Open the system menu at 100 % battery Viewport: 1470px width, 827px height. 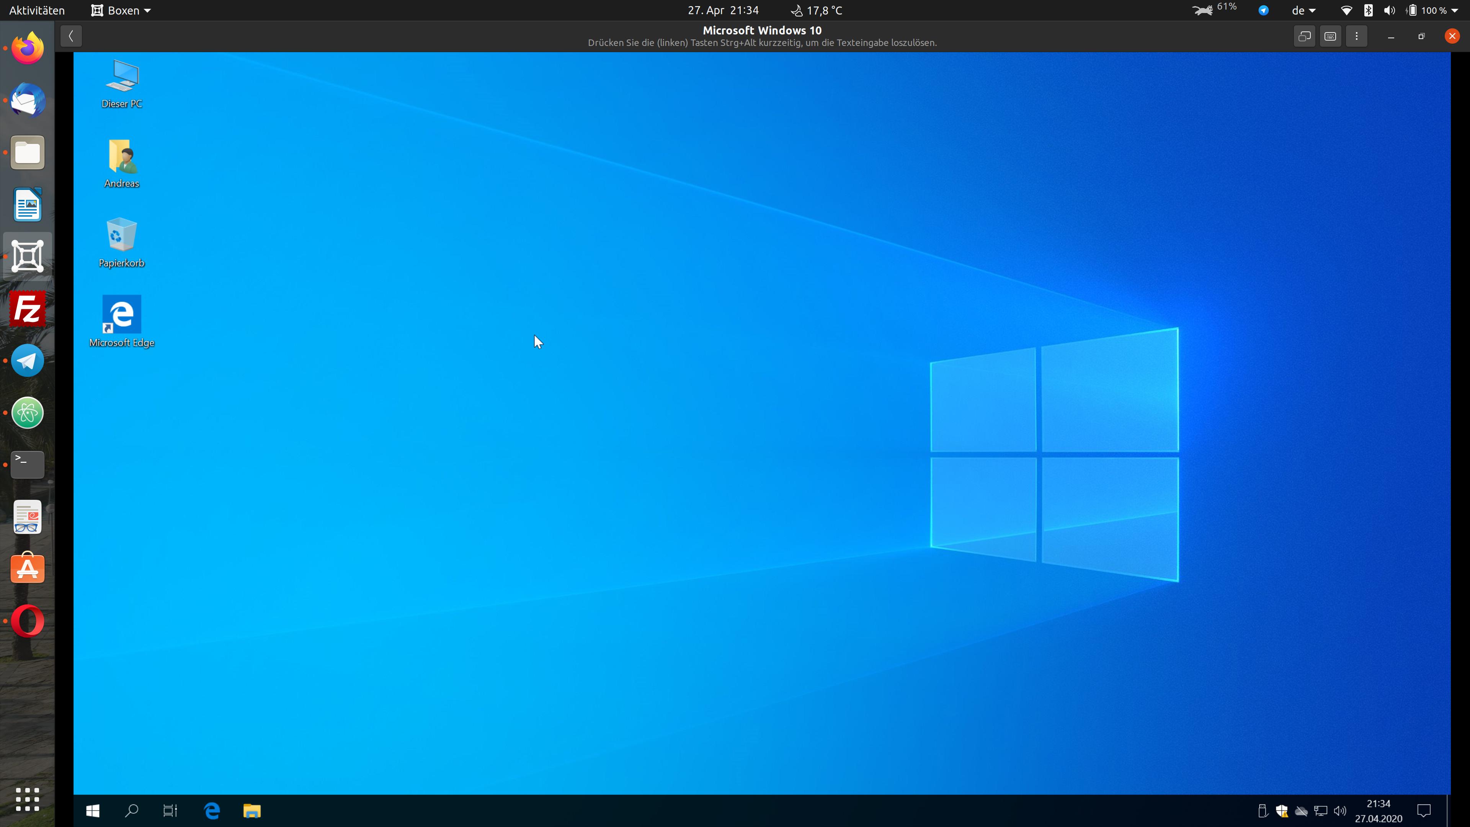1432,10
